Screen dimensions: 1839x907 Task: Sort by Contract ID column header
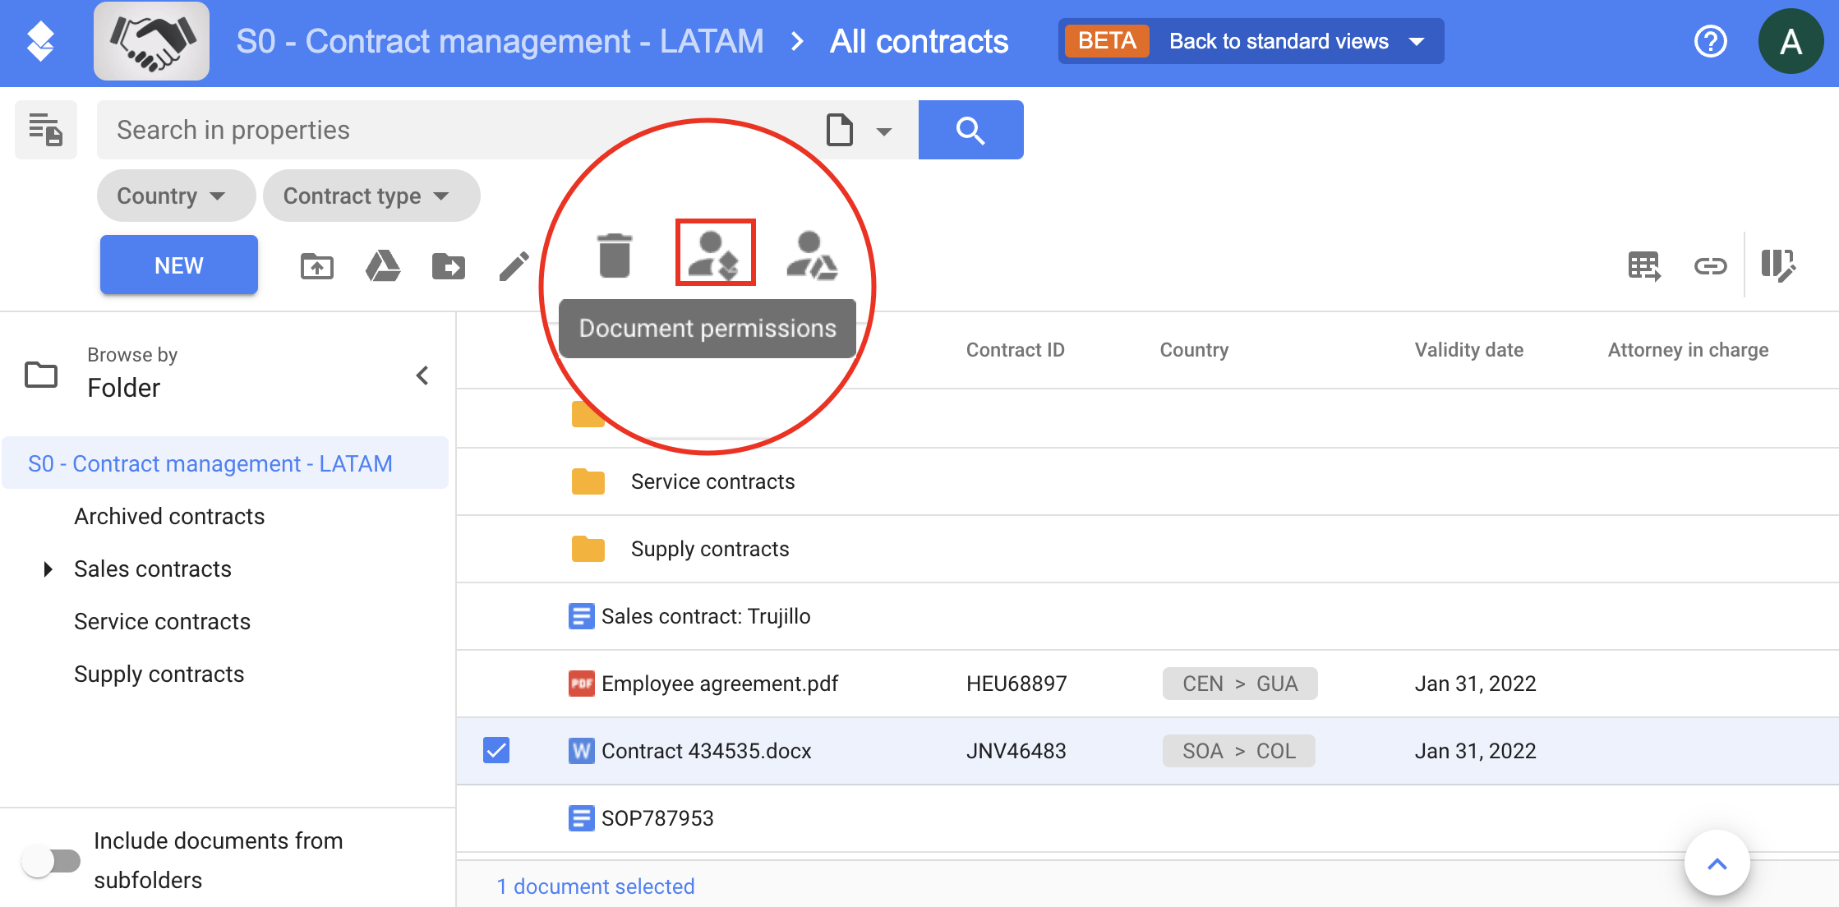coord(1015,350)
